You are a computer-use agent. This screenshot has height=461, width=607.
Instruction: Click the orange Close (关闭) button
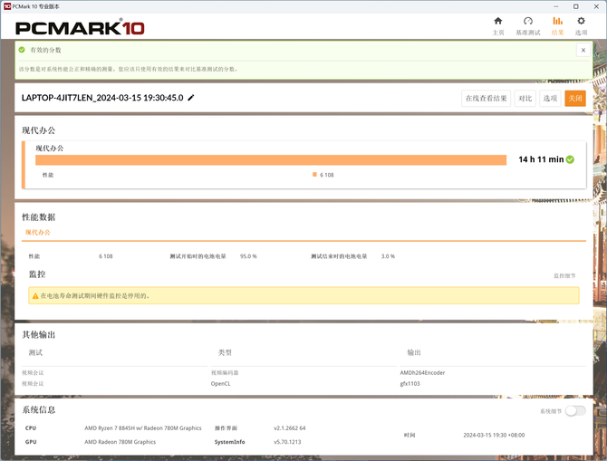pyautogui.click(x=575, y=99)
